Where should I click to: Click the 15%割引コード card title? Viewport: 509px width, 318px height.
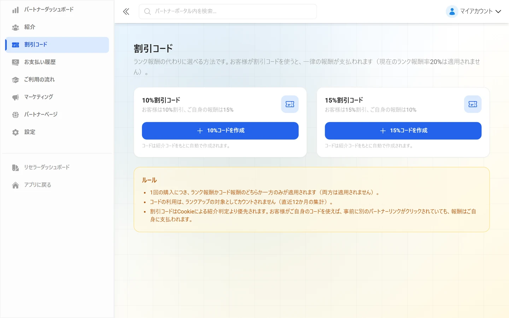[x=344, y=100]
